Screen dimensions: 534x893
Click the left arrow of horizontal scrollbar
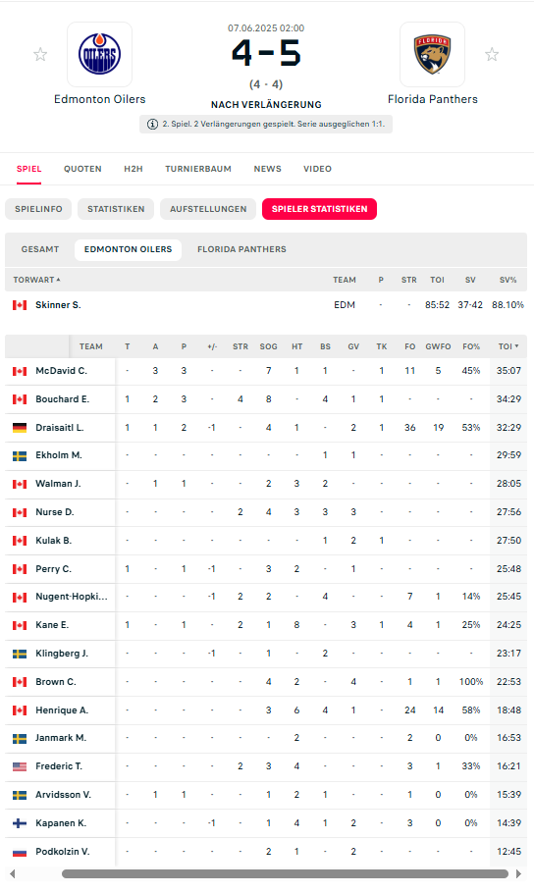point(13,873)
